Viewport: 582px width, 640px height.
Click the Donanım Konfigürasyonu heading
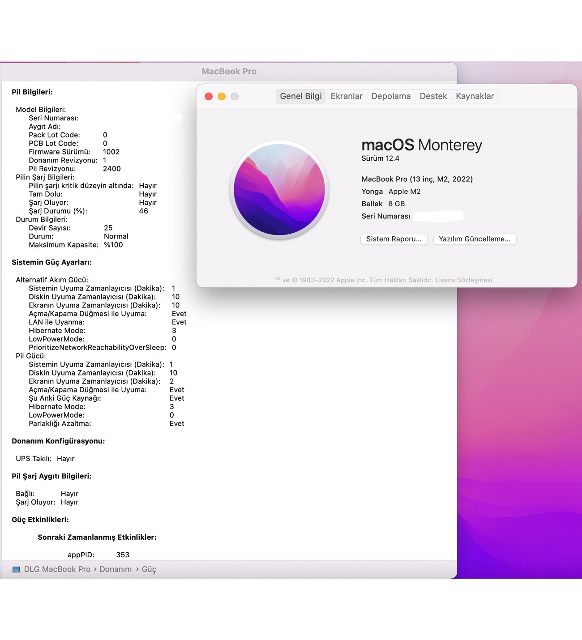[x=58, y=441]
